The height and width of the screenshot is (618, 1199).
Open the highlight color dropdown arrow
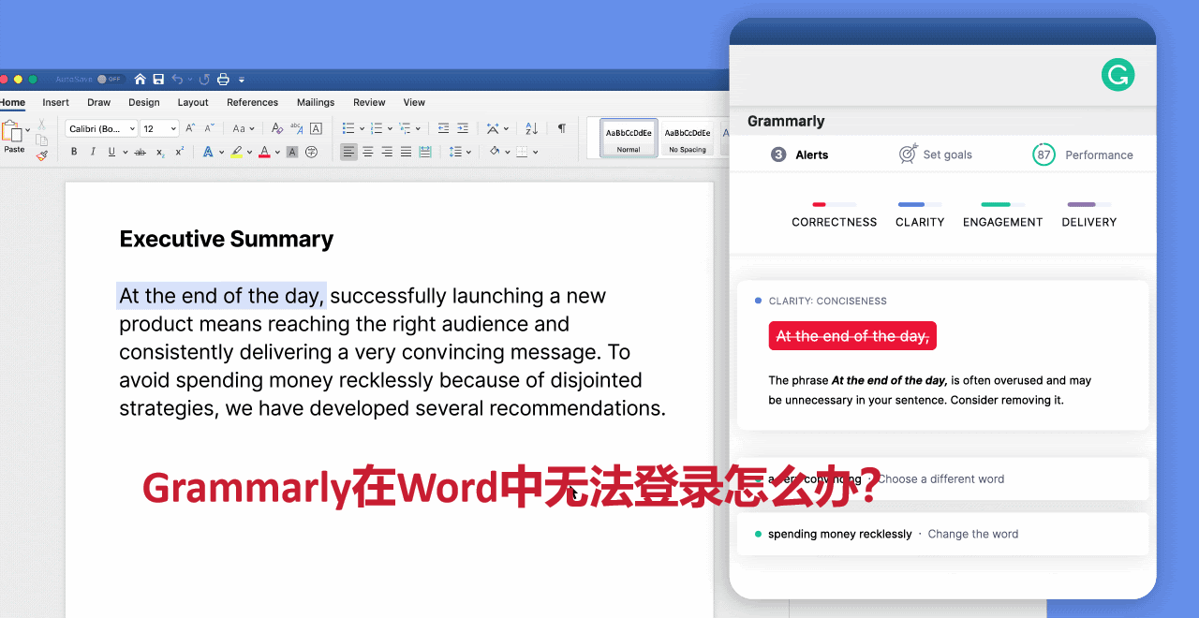(x=250, y=153)
